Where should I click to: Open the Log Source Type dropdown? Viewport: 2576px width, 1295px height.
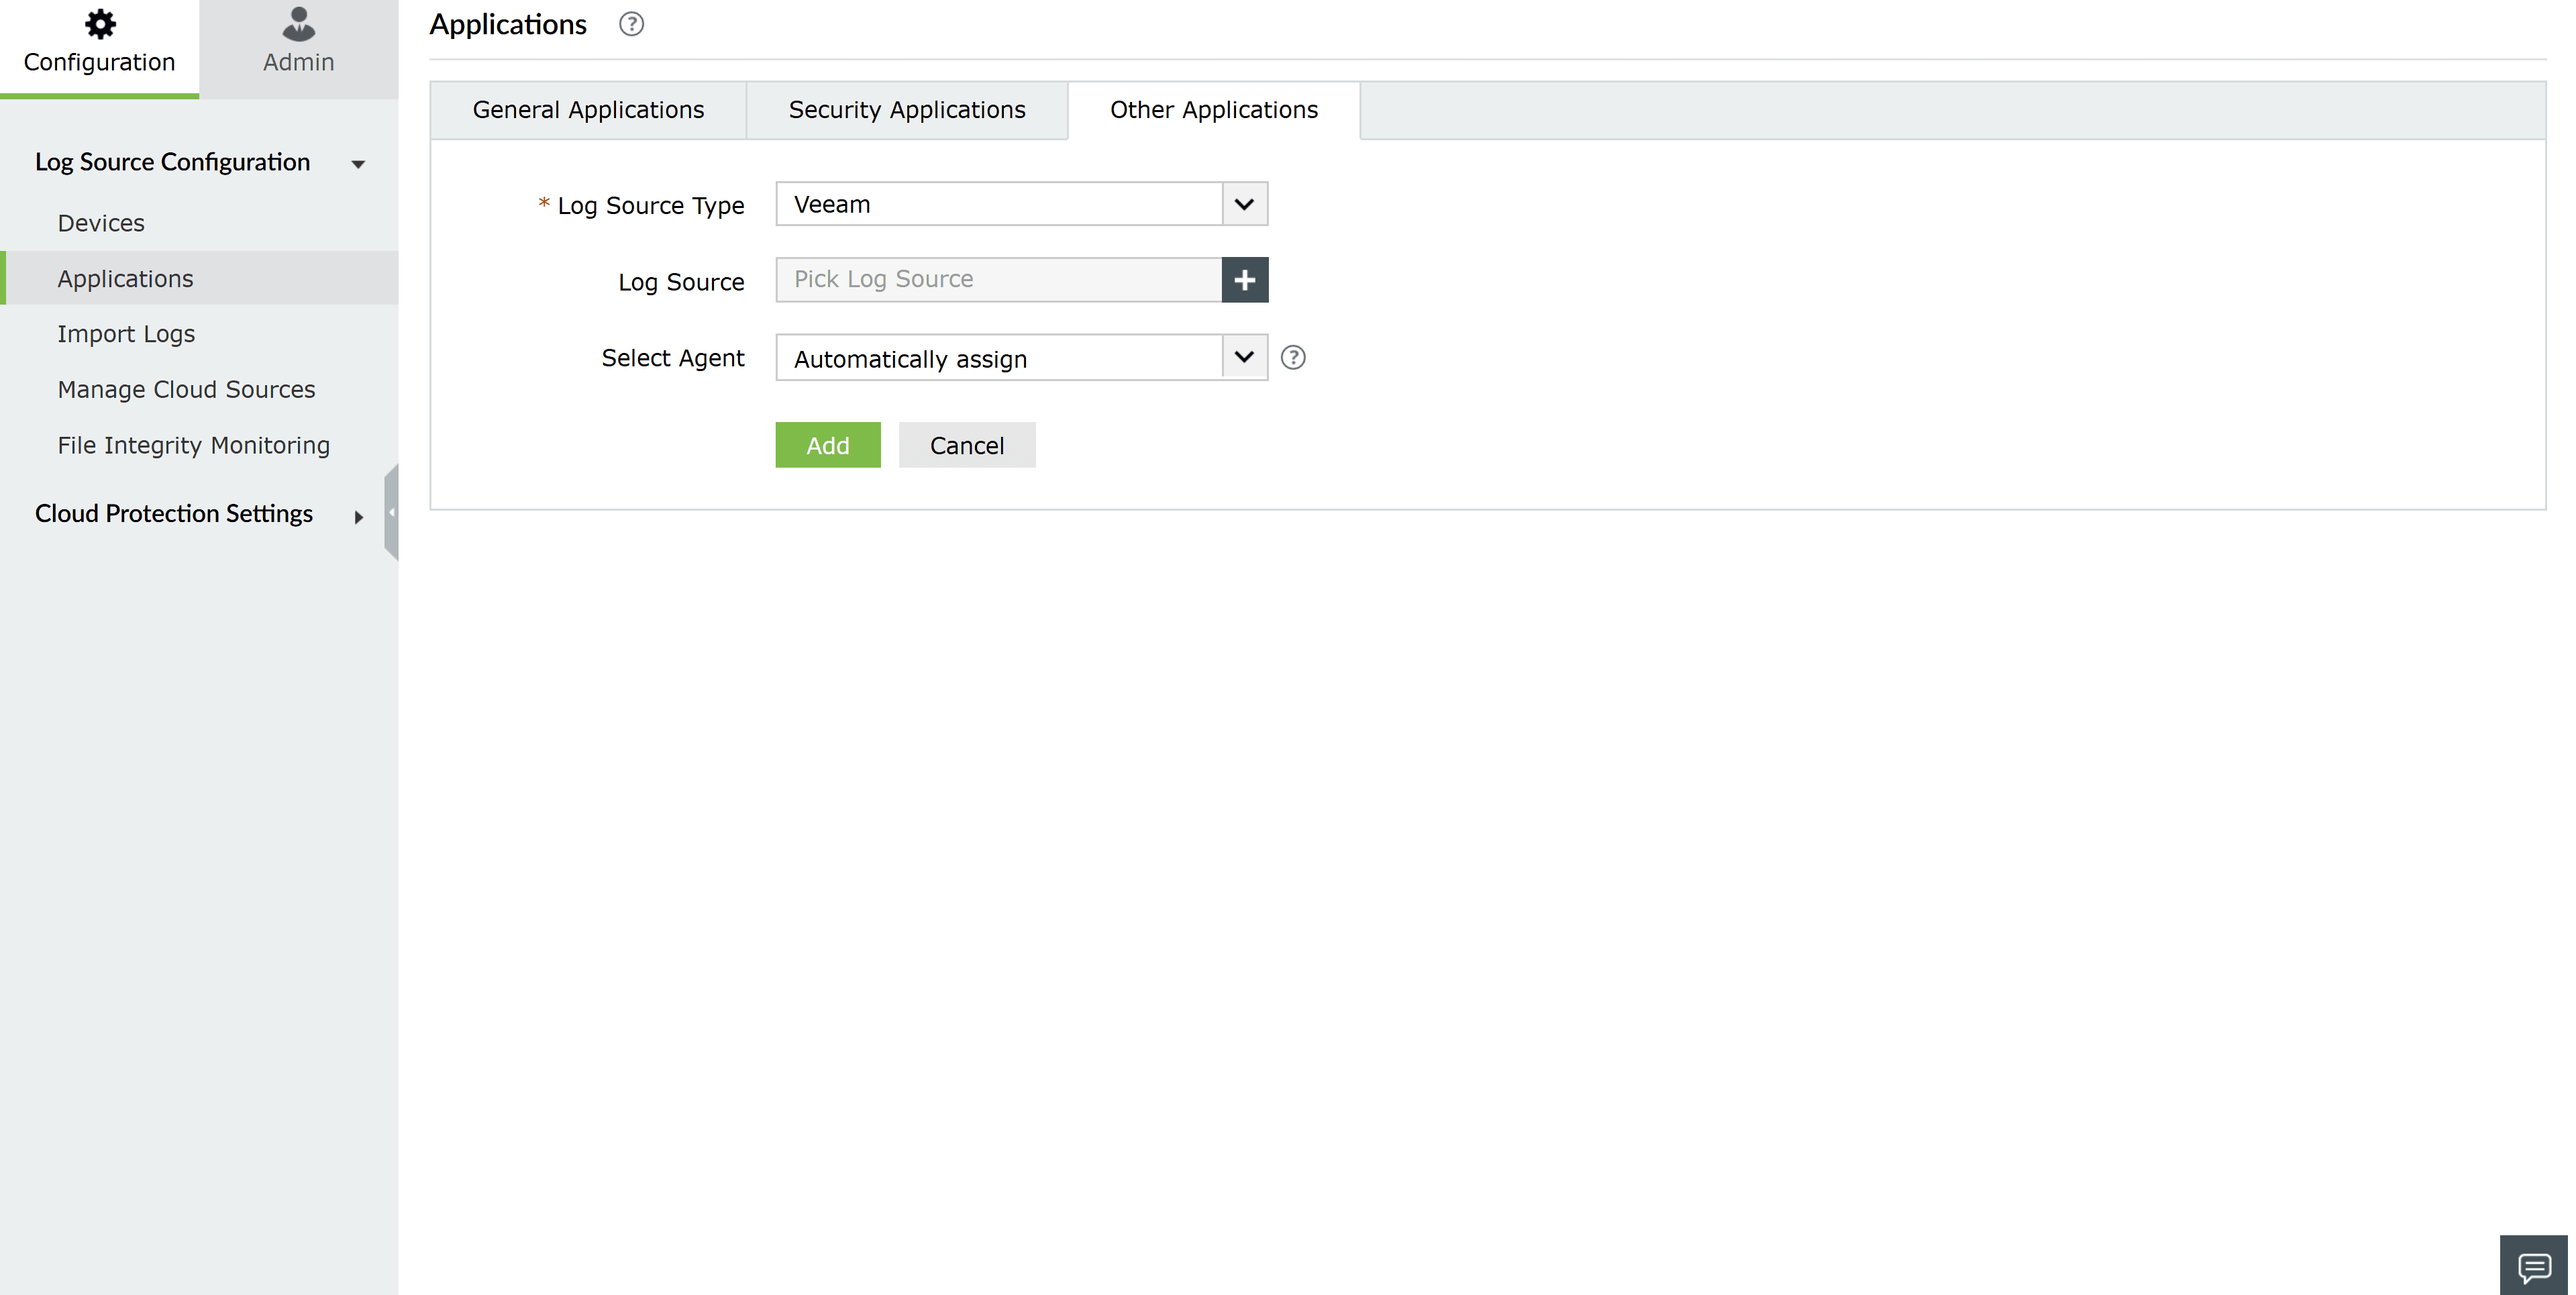click(x=1243, y=204)
